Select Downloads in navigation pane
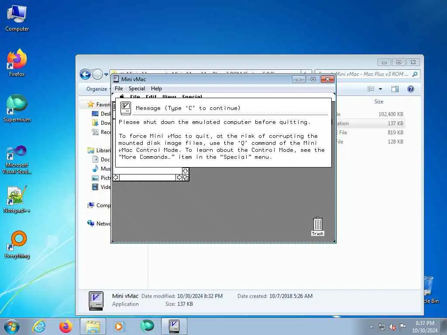 tap(101, 123)
